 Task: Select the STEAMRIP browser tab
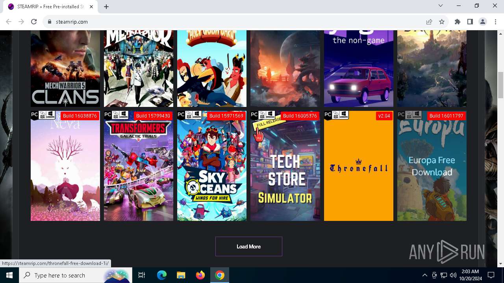[51, 7]
